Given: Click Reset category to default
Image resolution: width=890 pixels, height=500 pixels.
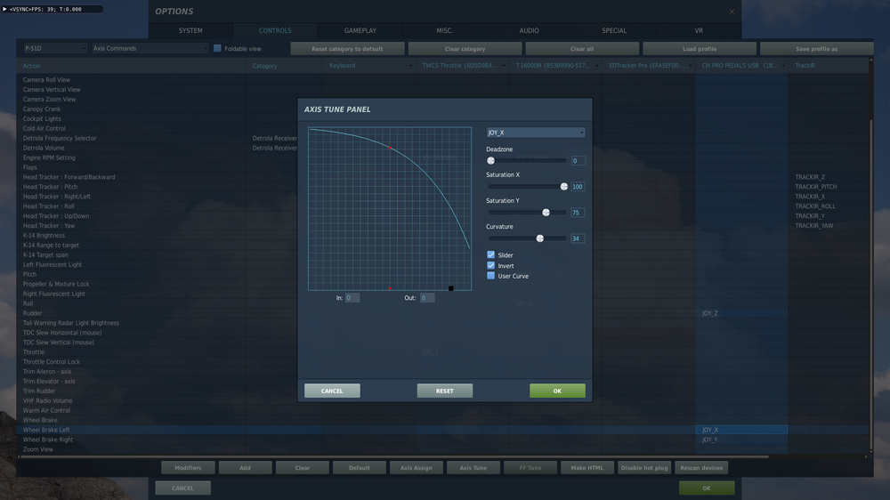Looking at the screenshot, I should pos(347,49).
